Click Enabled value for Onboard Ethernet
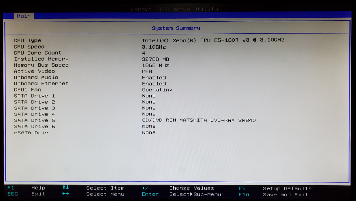 coord(154,84)
